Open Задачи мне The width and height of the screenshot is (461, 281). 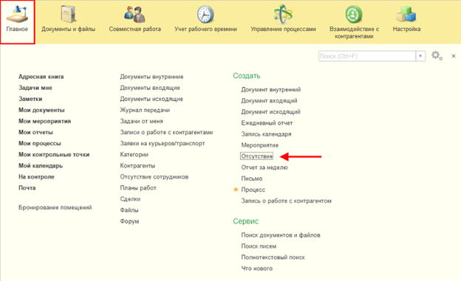(x=35, y=88)
